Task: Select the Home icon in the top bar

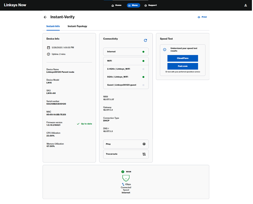Action: coord(112,5)
